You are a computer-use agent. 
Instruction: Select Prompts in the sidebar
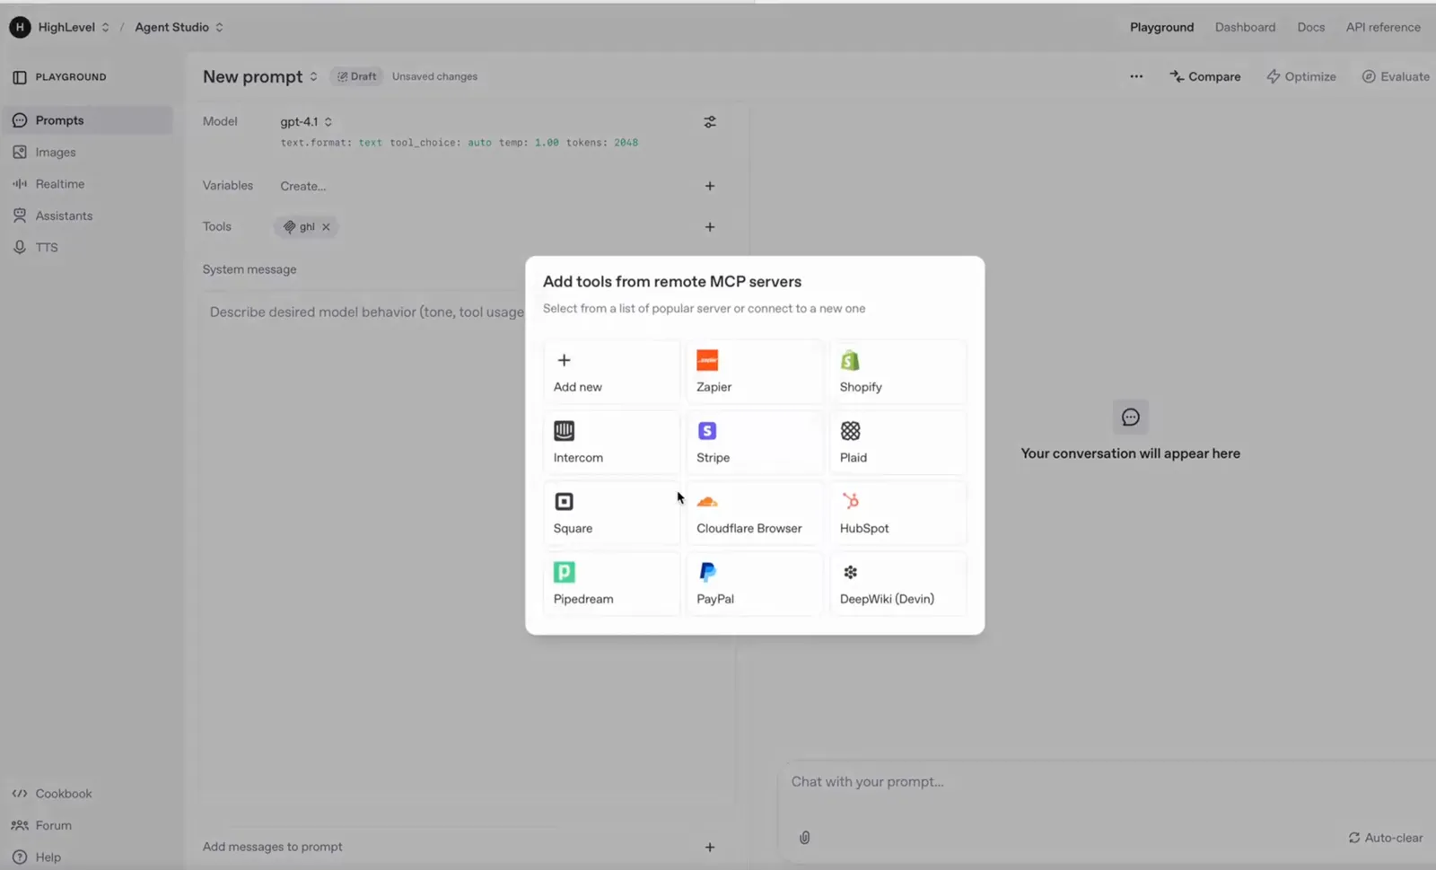tap(87, 120)
